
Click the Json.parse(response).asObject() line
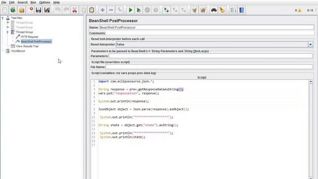144,109
